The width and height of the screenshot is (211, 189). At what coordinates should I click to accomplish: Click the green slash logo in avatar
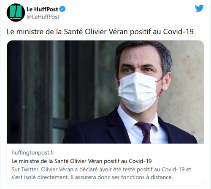click(x=16, y=11)
